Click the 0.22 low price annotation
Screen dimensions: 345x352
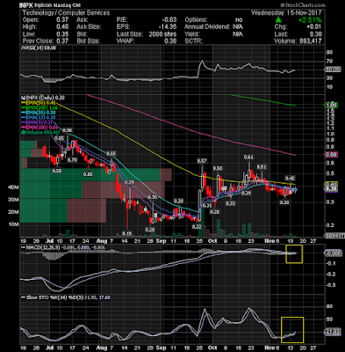pyautogui.click(x=197, y=226)
